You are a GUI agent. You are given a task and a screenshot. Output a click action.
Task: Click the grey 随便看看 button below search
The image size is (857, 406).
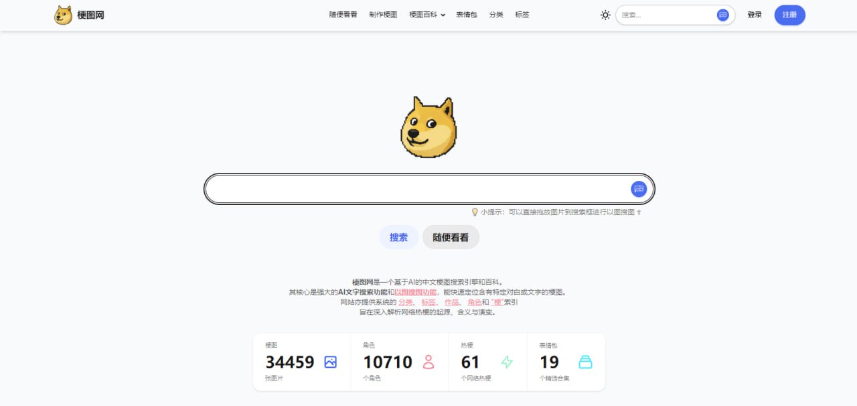pos(451,237)
